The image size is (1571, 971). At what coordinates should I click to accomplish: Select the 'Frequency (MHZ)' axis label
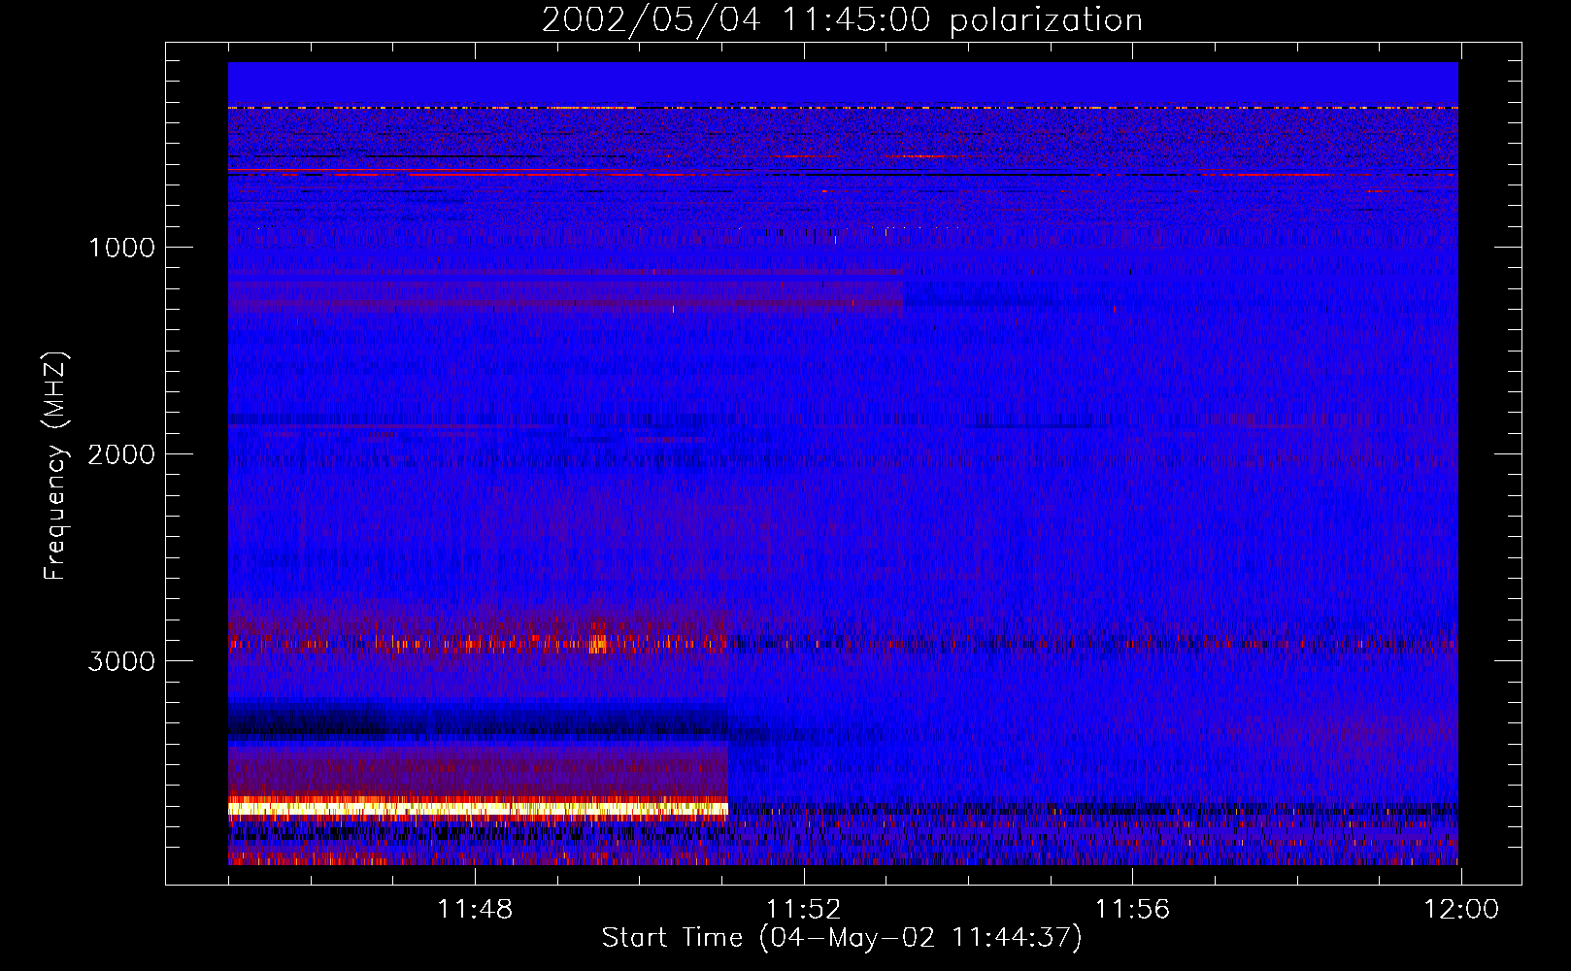point(56,465)
